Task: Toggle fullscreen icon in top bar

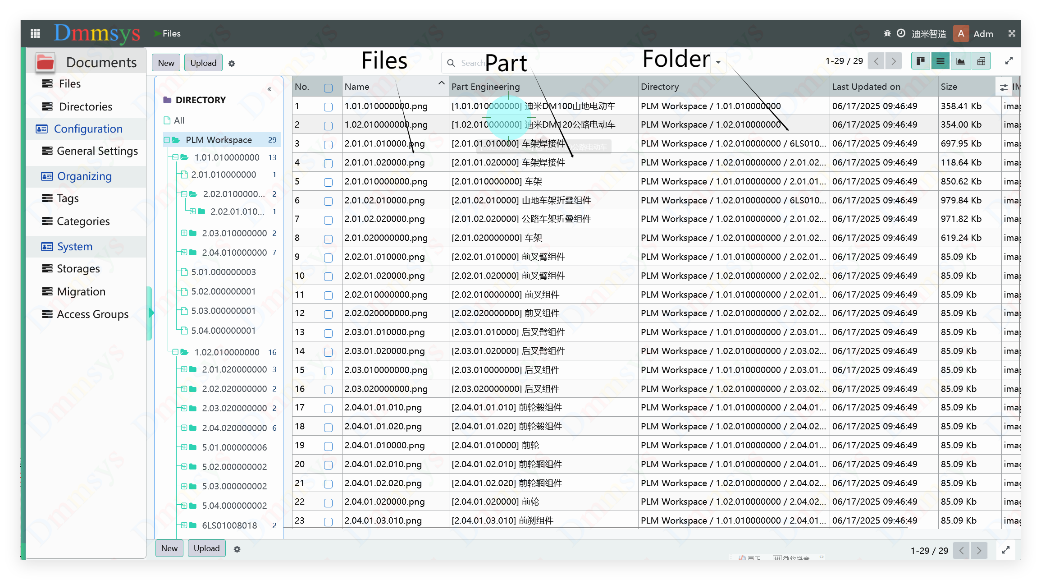Action: (1012, 33)
